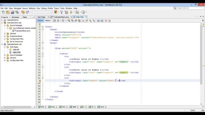Click the Save All toolbar icon

pos(17,12)
